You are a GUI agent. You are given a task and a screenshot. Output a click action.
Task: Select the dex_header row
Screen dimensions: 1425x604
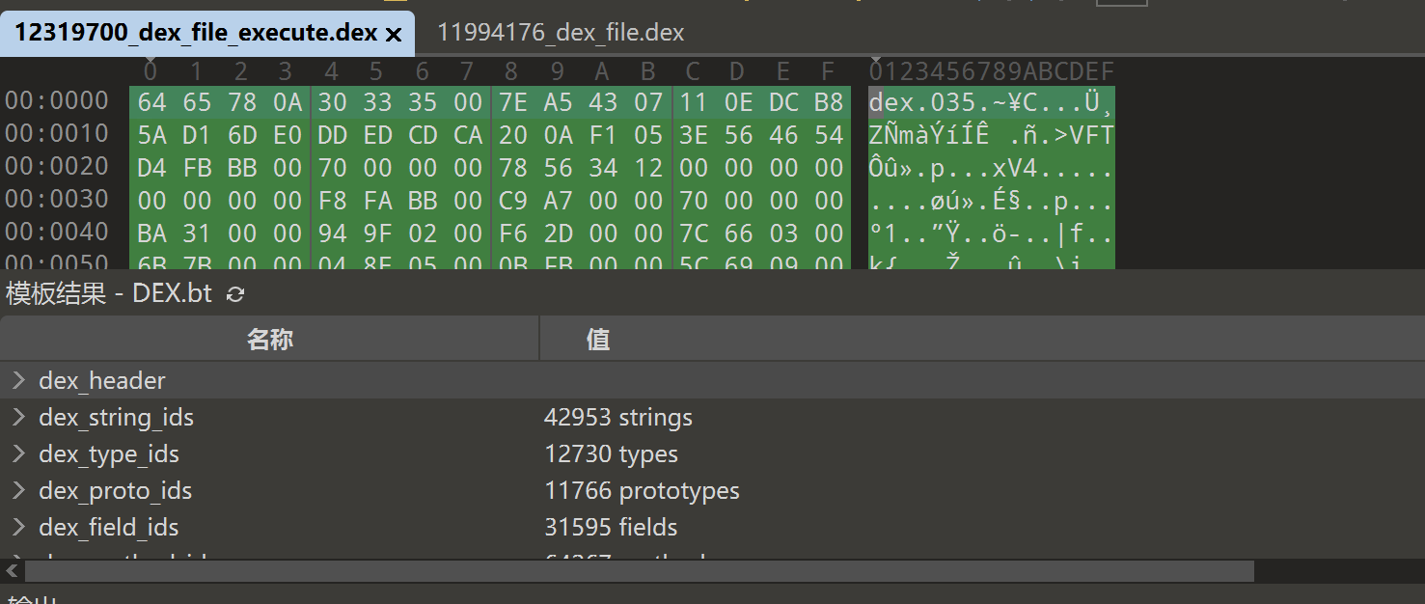[712, 380]
